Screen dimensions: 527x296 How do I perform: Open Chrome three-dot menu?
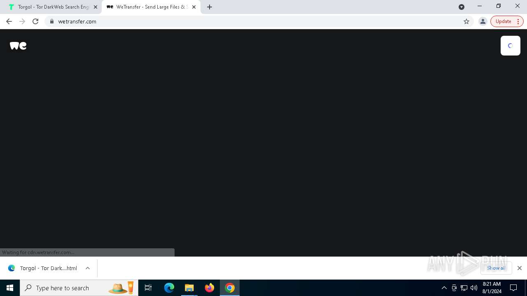point(518,21)
